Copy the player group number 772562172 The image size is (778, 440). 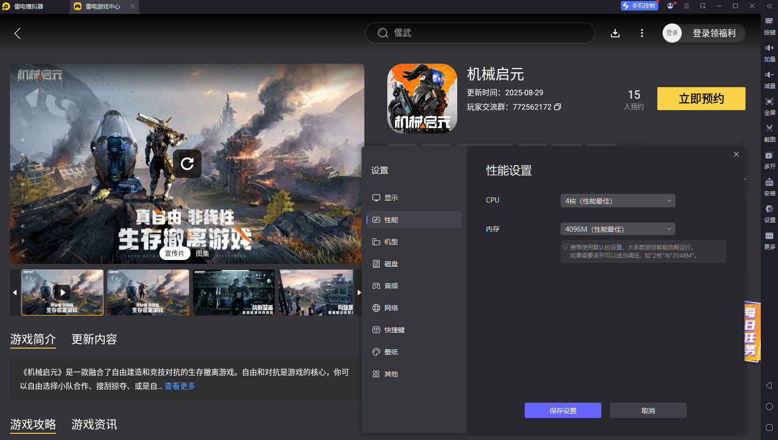click(x=557, y=107)
